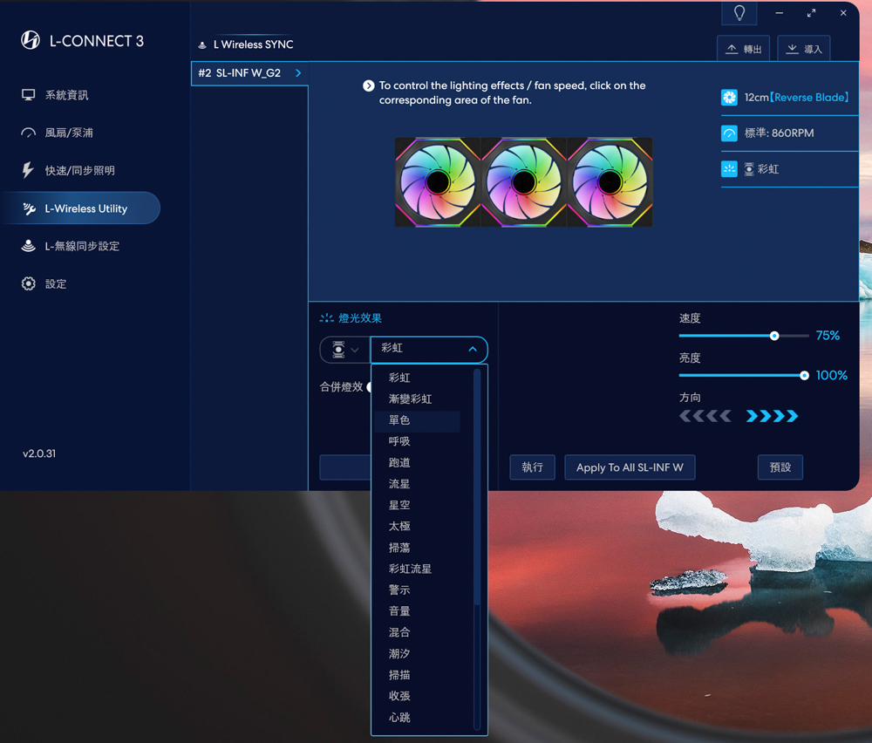Click the v2.0.31 version text

click(39, 453)
